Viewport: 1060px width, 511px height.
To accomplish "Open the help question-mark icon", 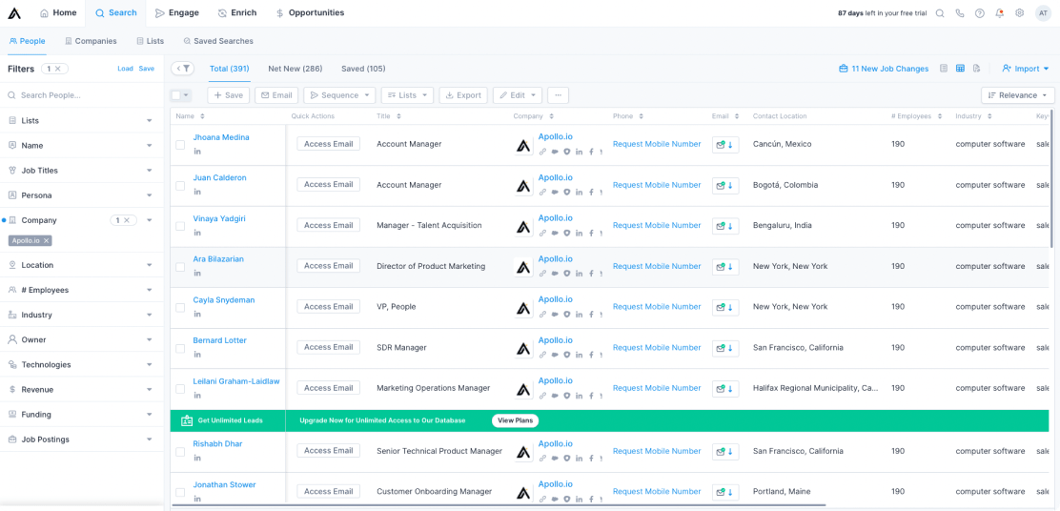I will pos(980,12).
